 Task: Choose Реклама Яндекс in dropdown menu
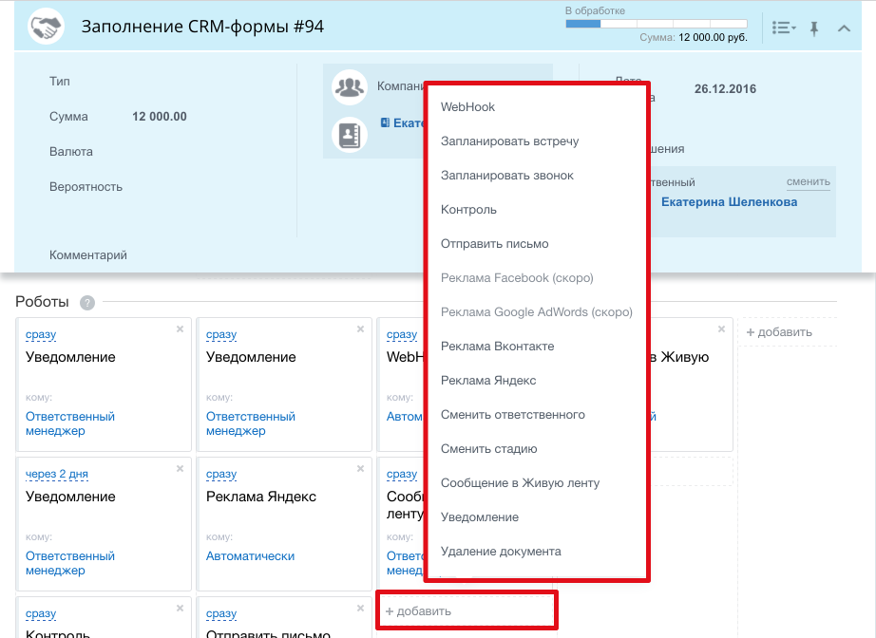click(x=488, y=381)
